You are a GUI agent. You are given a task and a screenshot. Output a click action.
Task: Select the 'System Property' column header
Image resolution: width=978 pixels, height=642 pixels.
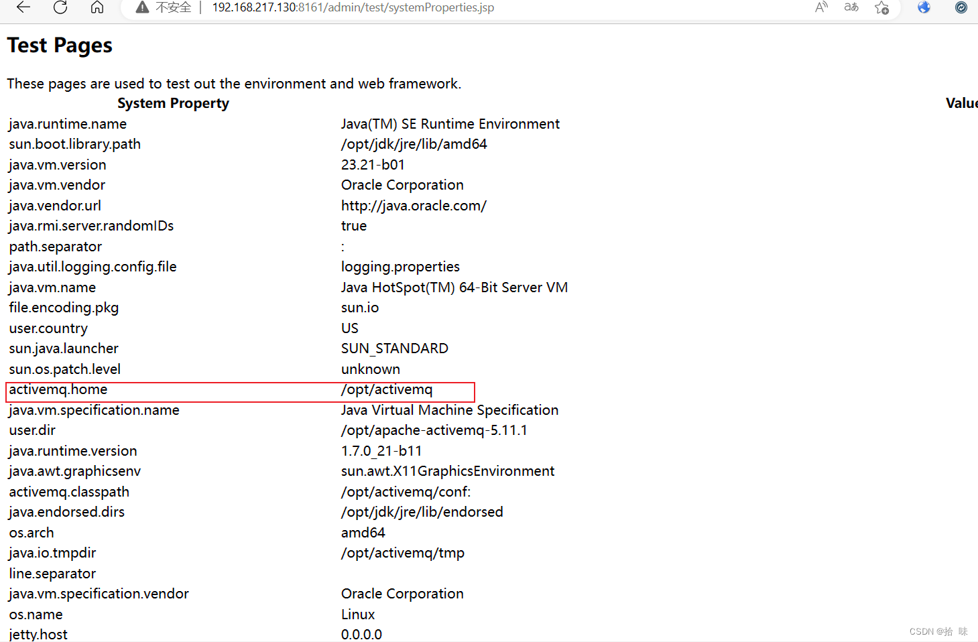point(173,103)
